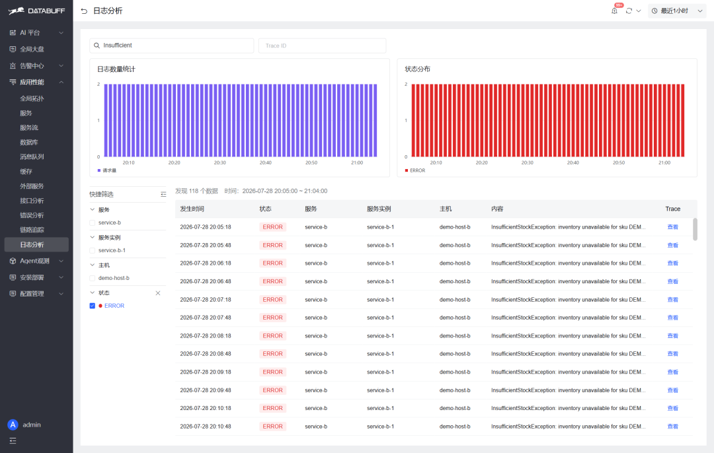The width and height of the screenshot is (714, 453).
Task: Open the notification bell
Action: (614, 11)
